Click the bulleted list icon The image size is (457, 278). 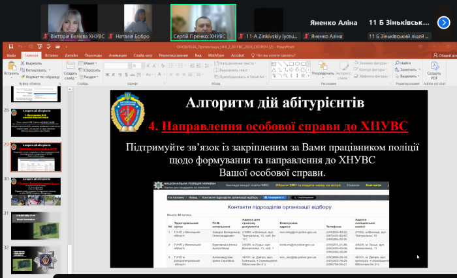click(171, 66)
